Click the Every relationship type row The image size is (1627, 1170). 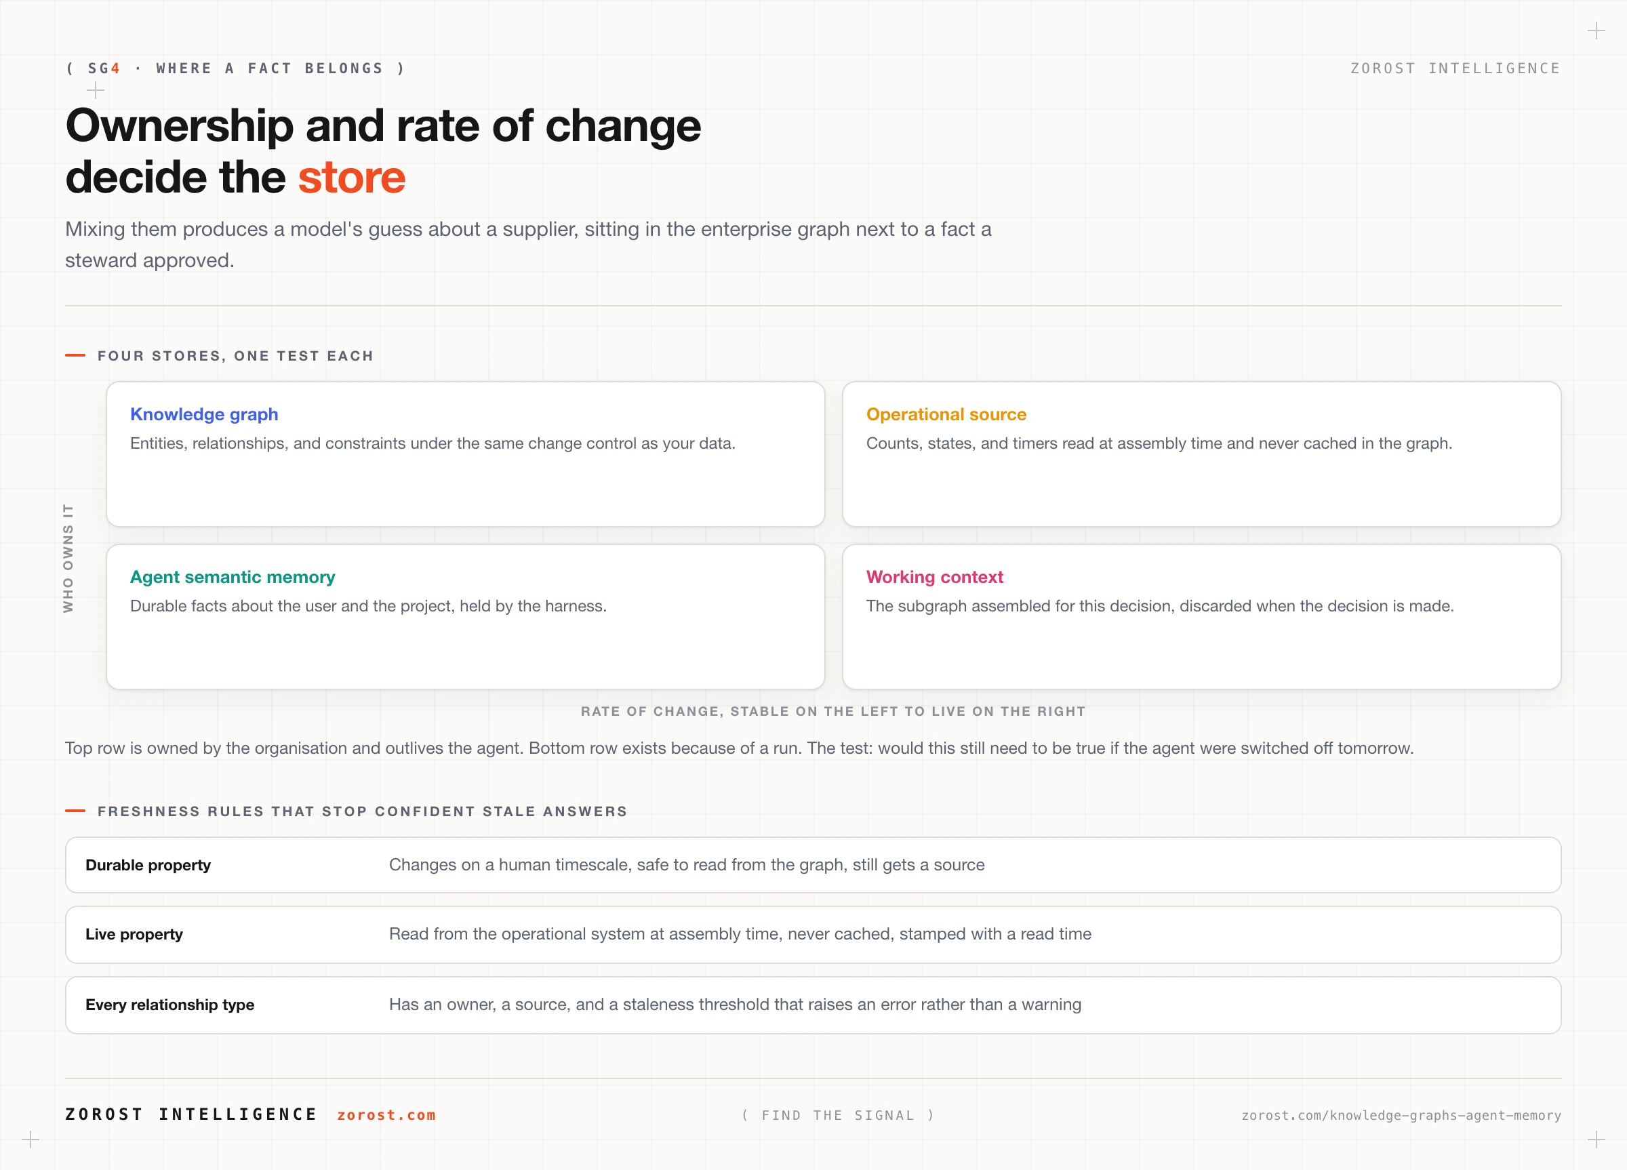[x=813, y=1005]
